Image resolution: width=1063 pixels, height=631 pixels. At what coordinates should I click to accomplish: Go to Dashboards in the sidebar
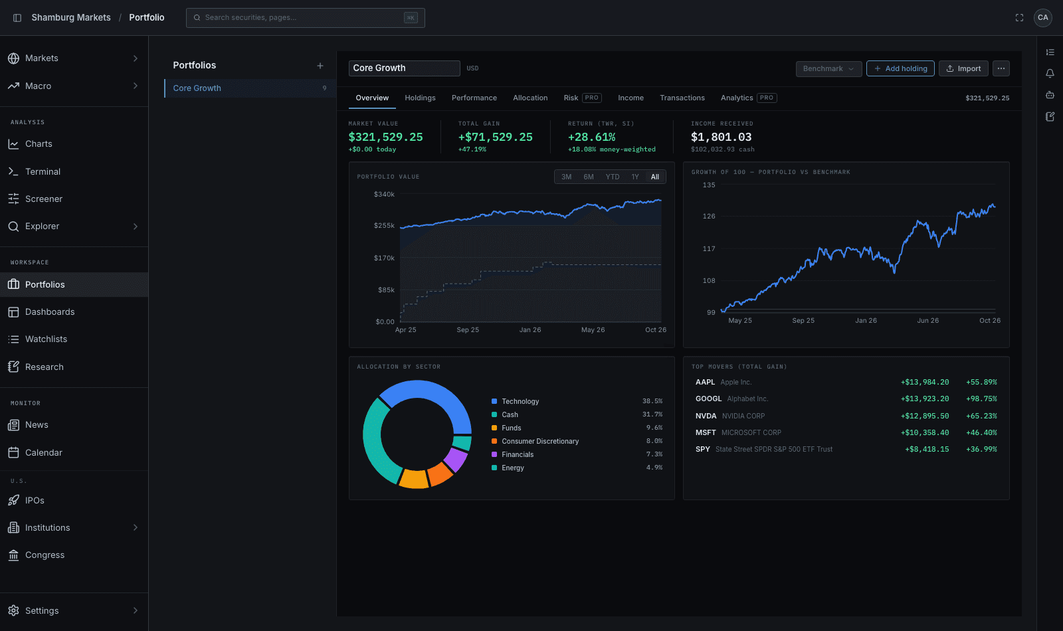point(74,312)
